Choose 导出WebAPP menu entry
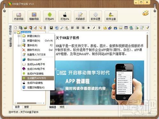The height and width of the screenshot is (119, 159). pos(38,60)
